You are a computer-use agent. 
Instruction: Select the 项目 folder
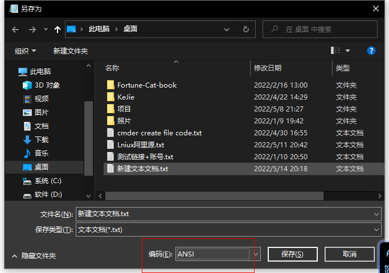coord(124,109)
